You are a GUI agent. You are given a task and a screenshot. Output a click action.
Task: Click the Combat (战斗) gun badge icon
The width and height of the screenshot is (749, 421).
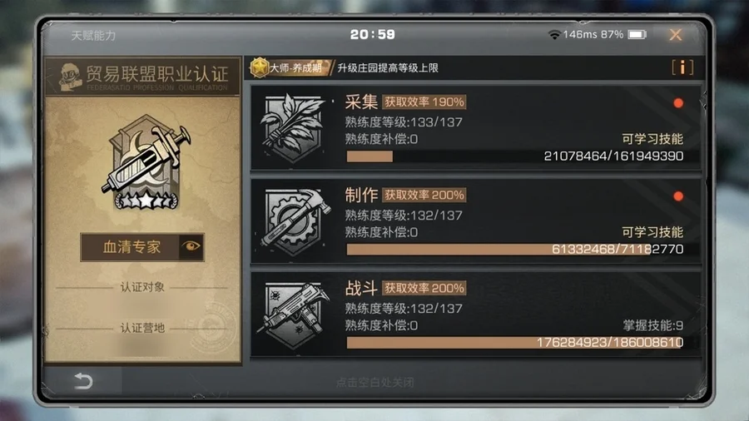[x=295, y=314]
